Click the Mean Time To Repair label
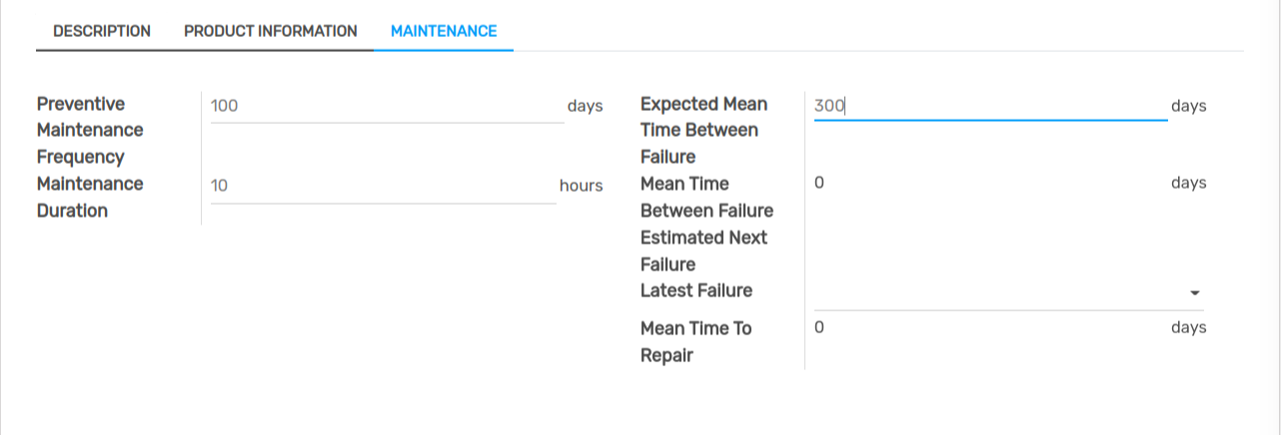The image size is (1281, 435). [x=695, y=341]
